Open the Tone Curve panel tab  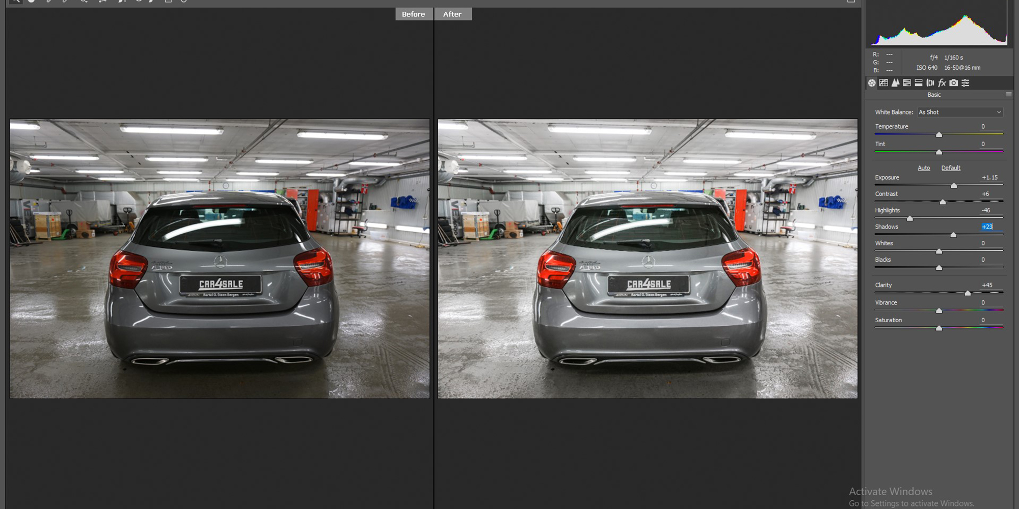[883, 83]
